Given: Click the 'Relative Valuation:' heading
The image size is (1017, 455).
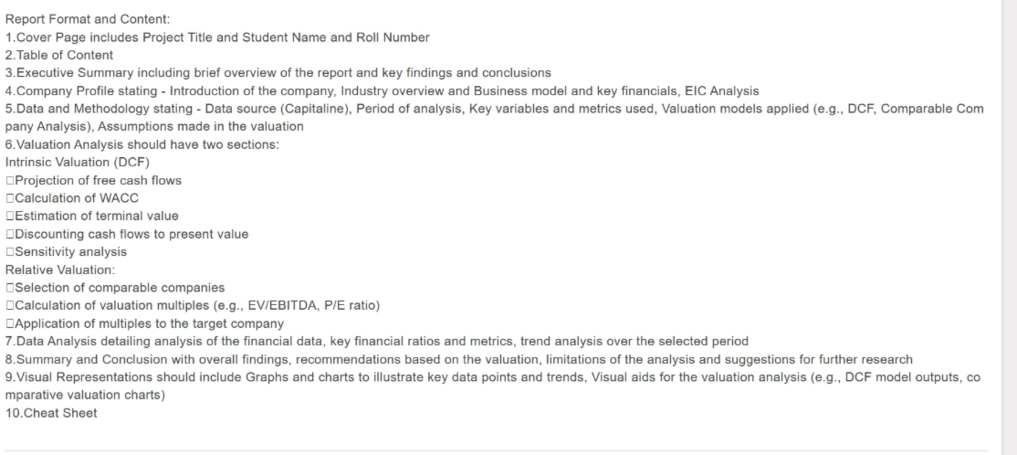Looking at the screenshot, I should click(60, 270).
